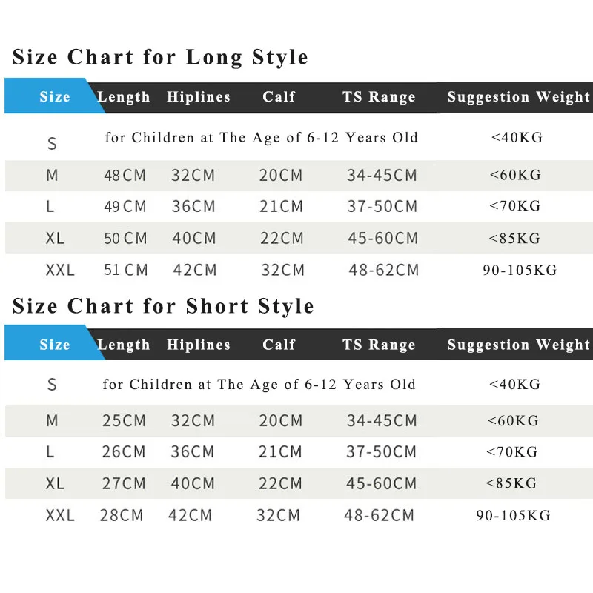Viewport: 593px width, 593px height.
Task: Click the TS Range header in Long Style table
Action: pyautogui.click(x=379, y=97)
